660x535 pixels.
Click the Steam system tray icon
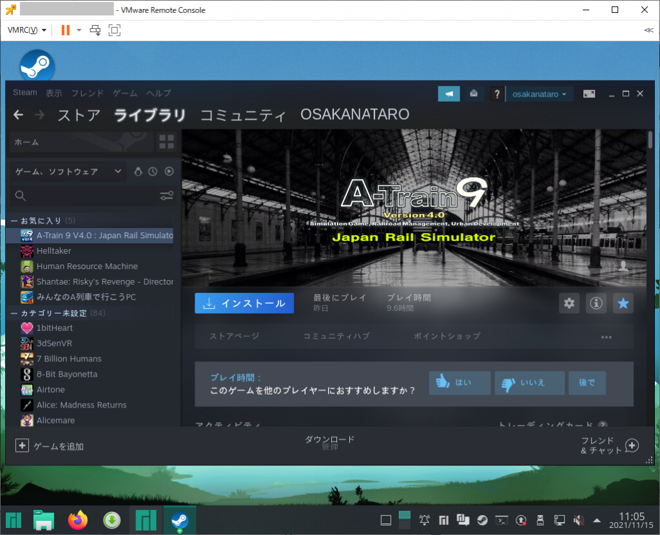[x=482, y=520]
